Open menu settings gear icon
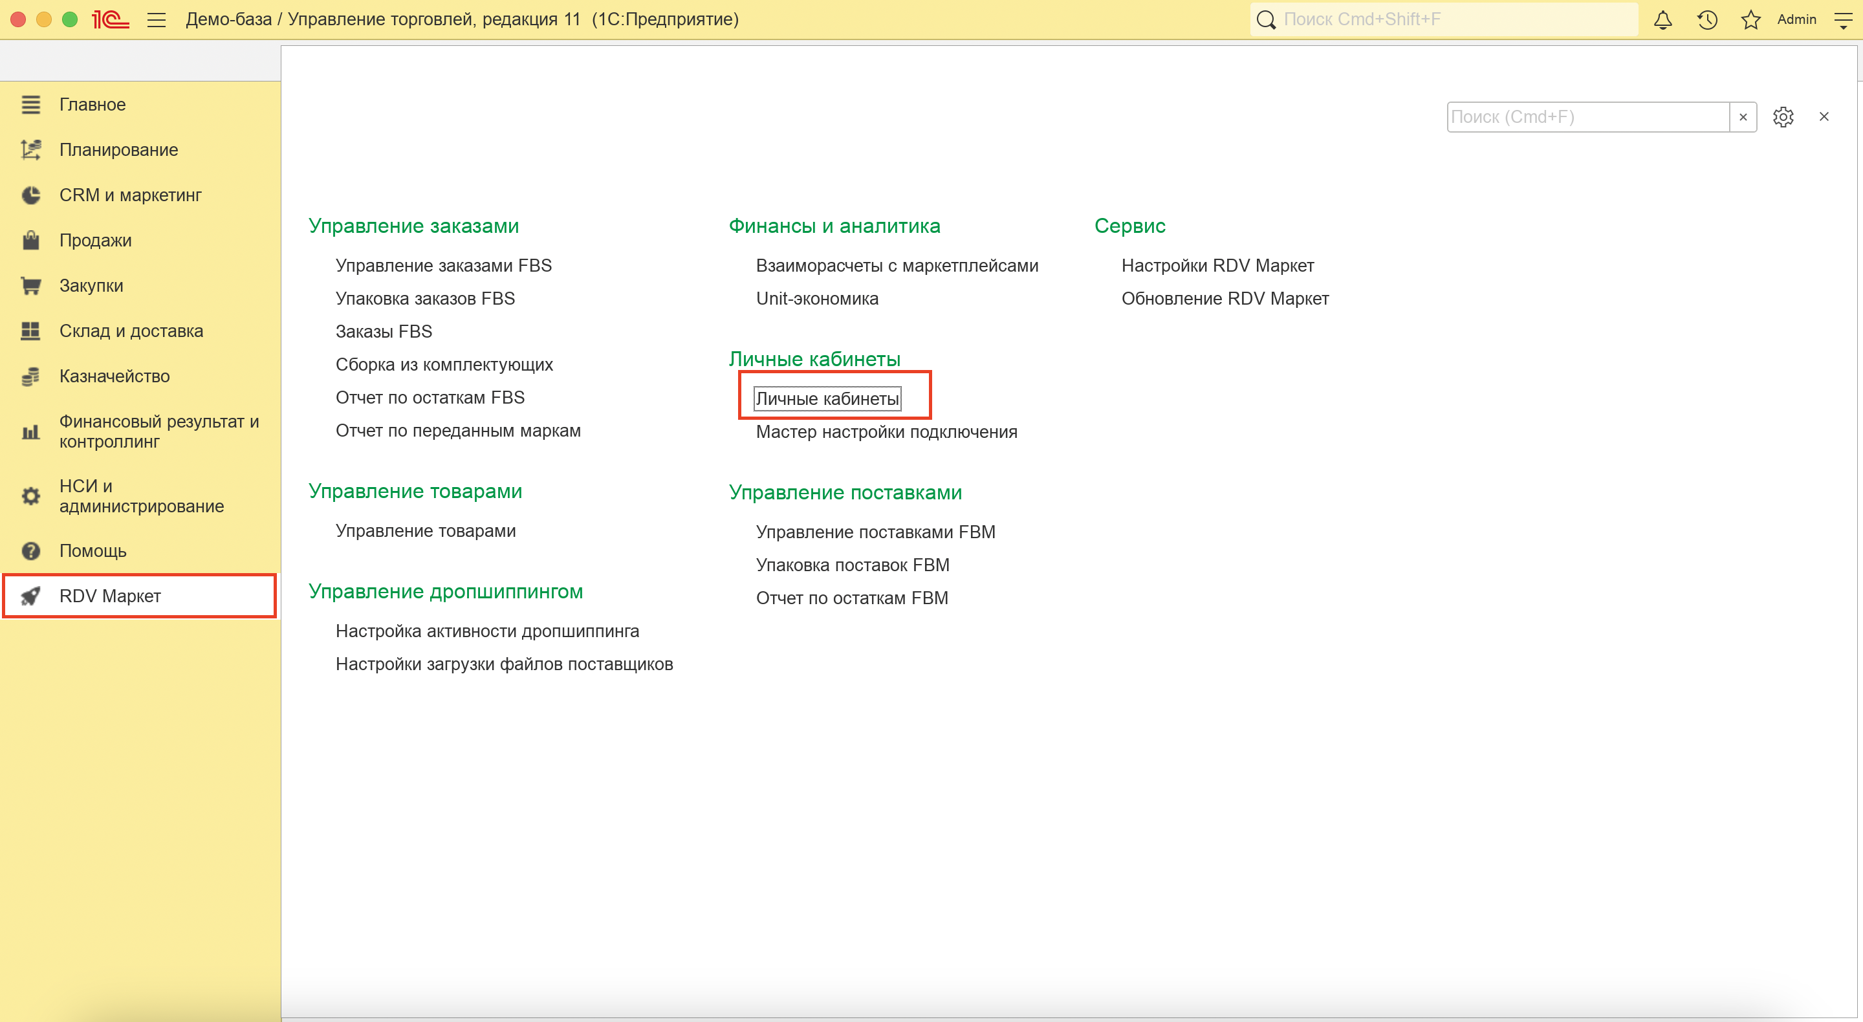 pos(1783,116)
